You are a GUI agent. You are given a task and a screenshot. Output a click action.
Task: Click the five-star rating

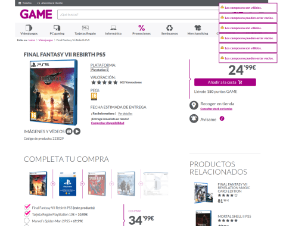(104, 83)
